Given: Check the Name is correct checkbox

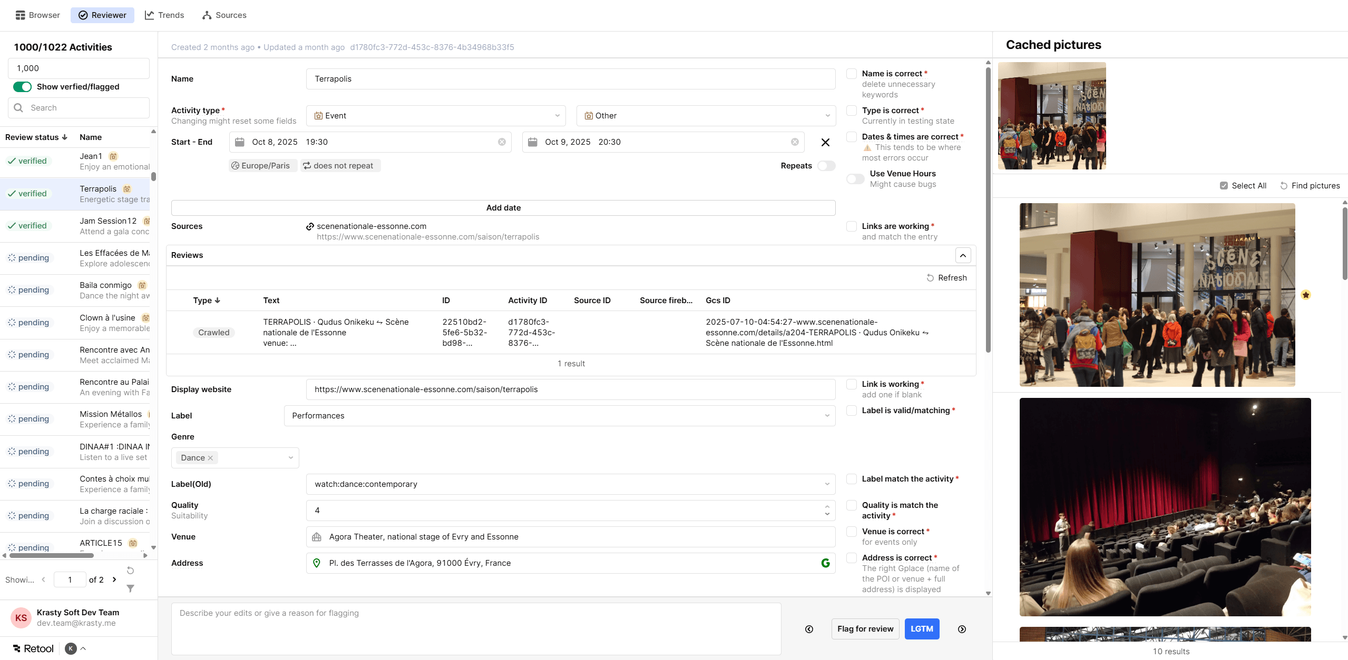Looking at the screenshot, I should point(852,74).
